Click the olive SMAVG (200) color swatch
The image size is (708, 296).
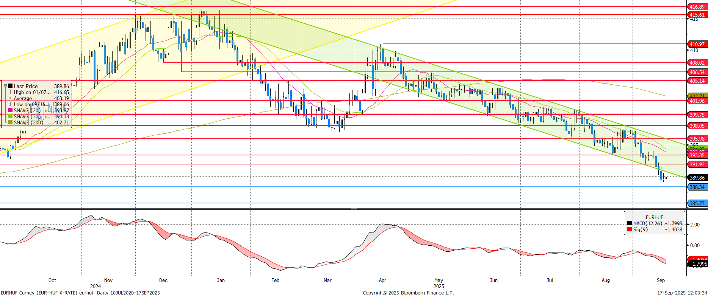(x=10, y=122)
